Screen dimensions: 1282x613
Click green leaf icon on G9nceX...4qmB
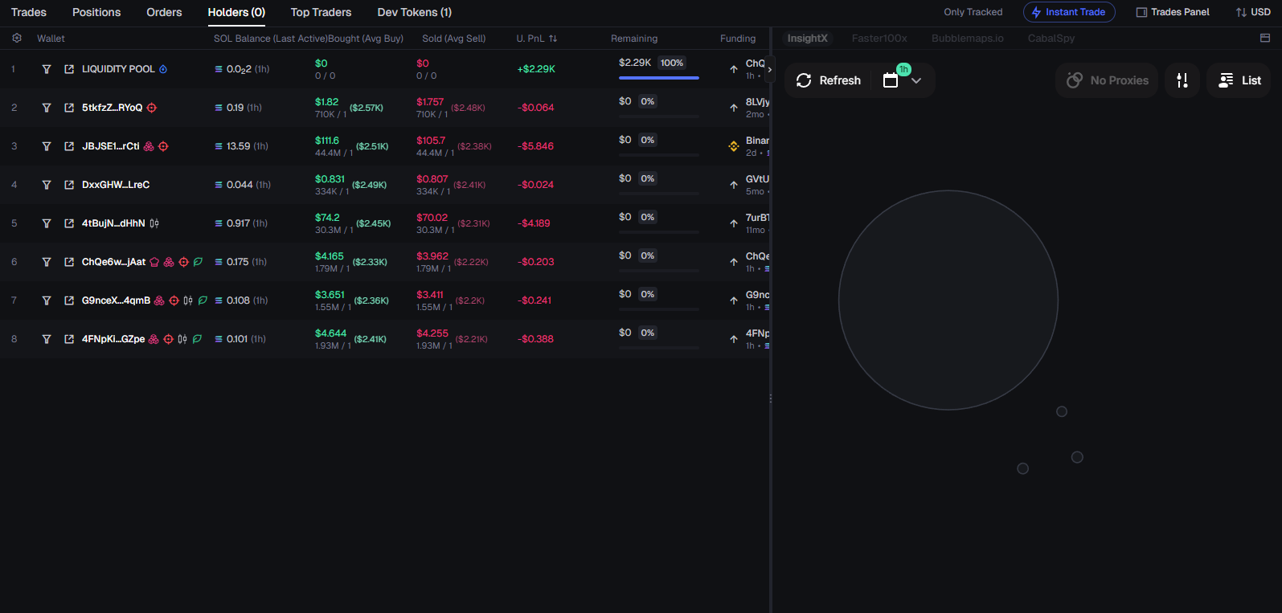(x=203, y=300)
